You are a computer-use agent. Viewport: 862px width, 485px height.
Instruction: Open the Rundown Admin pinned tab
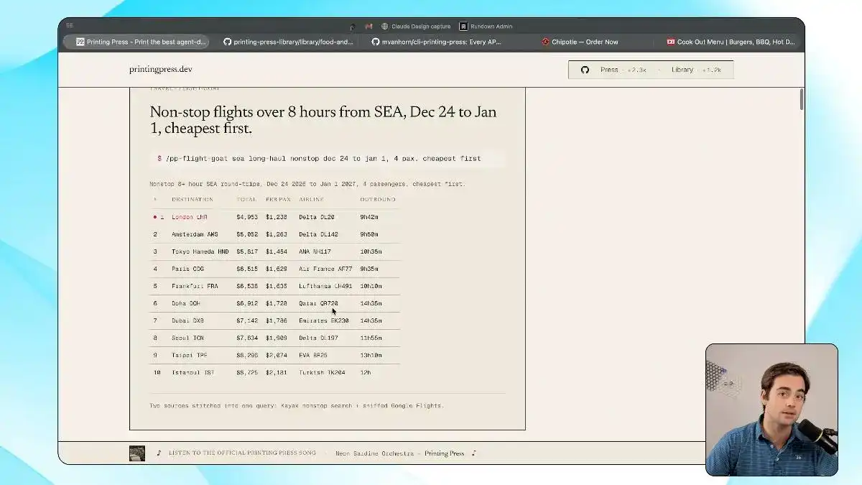point(486,27)
